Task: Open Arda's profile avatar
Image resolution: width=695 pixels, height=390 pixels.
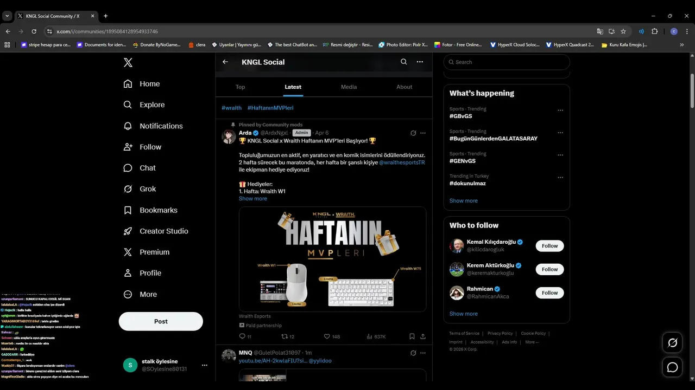Action: [229, 136]
